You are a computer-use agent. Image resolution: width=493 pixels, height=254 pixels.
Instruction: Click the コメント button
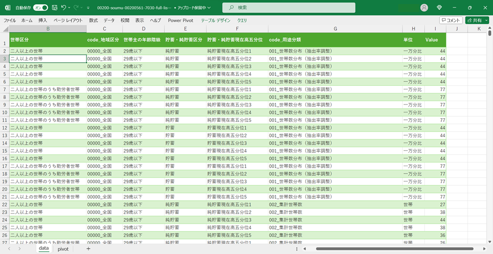point(450,20)
